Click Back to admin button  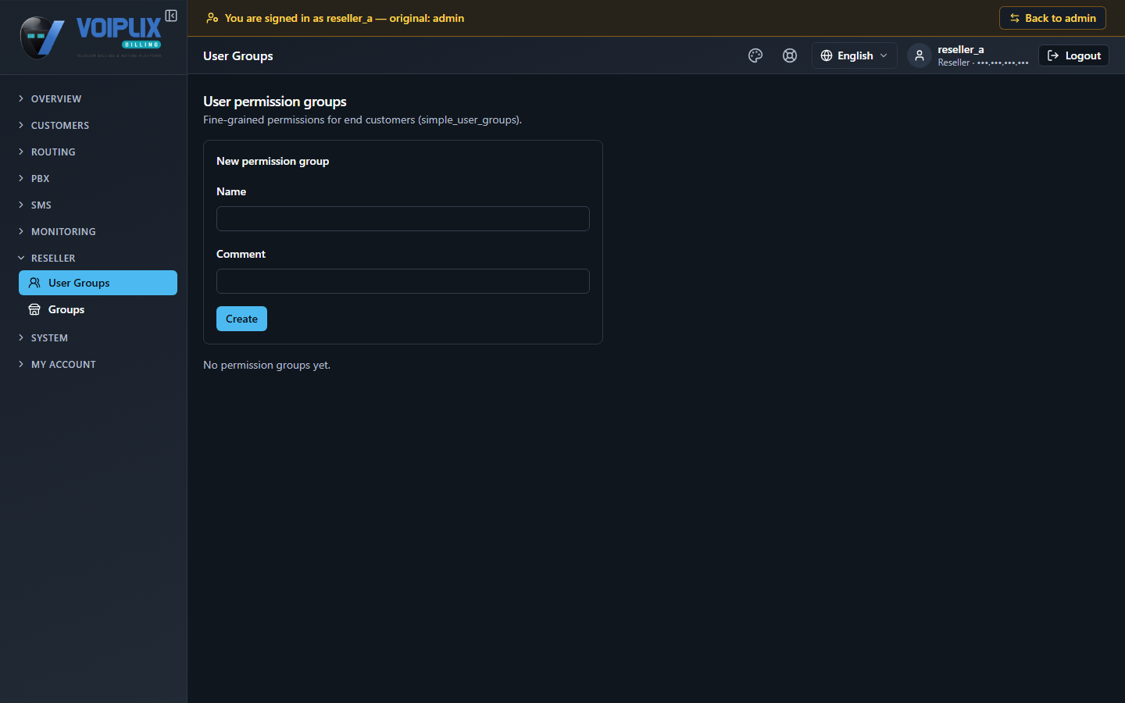click(1052, 18)
